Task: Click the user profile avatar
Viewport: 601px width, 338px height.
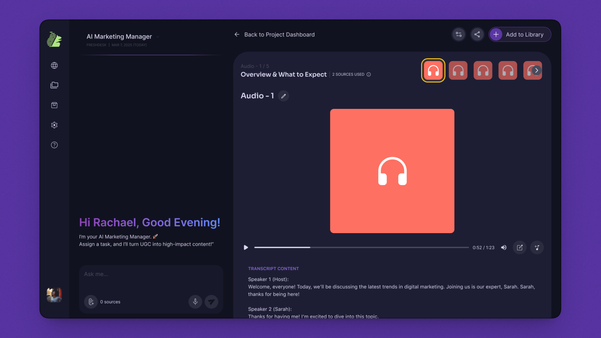Action: click(54, 295)
